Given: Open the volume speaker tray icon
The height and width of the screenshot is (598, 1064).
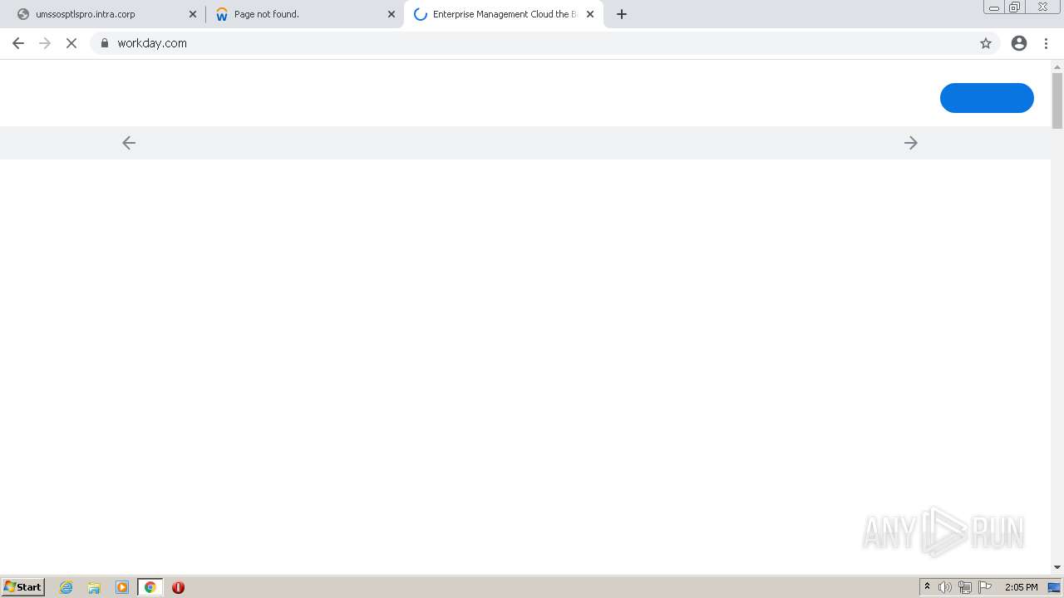Looking at the screenshot, I should [x=945, y=587].
